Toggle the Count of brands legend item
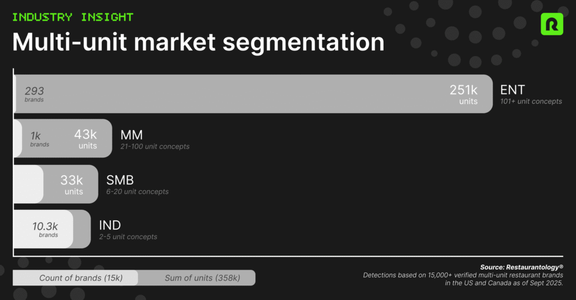The width and height of the screenshot is (576, 300). [x=81, y=278]
